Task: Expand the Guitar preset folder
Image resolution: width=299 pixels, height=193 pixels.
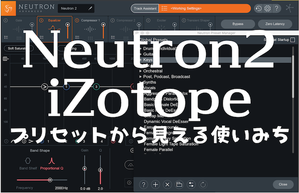Action: [x=141, y=54]
